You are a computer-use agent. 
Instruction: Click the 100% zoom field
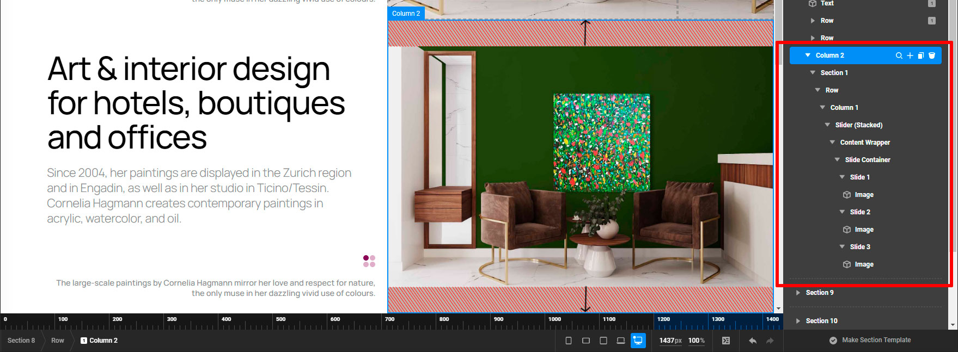pyautogui.click(x=696, y=341)
